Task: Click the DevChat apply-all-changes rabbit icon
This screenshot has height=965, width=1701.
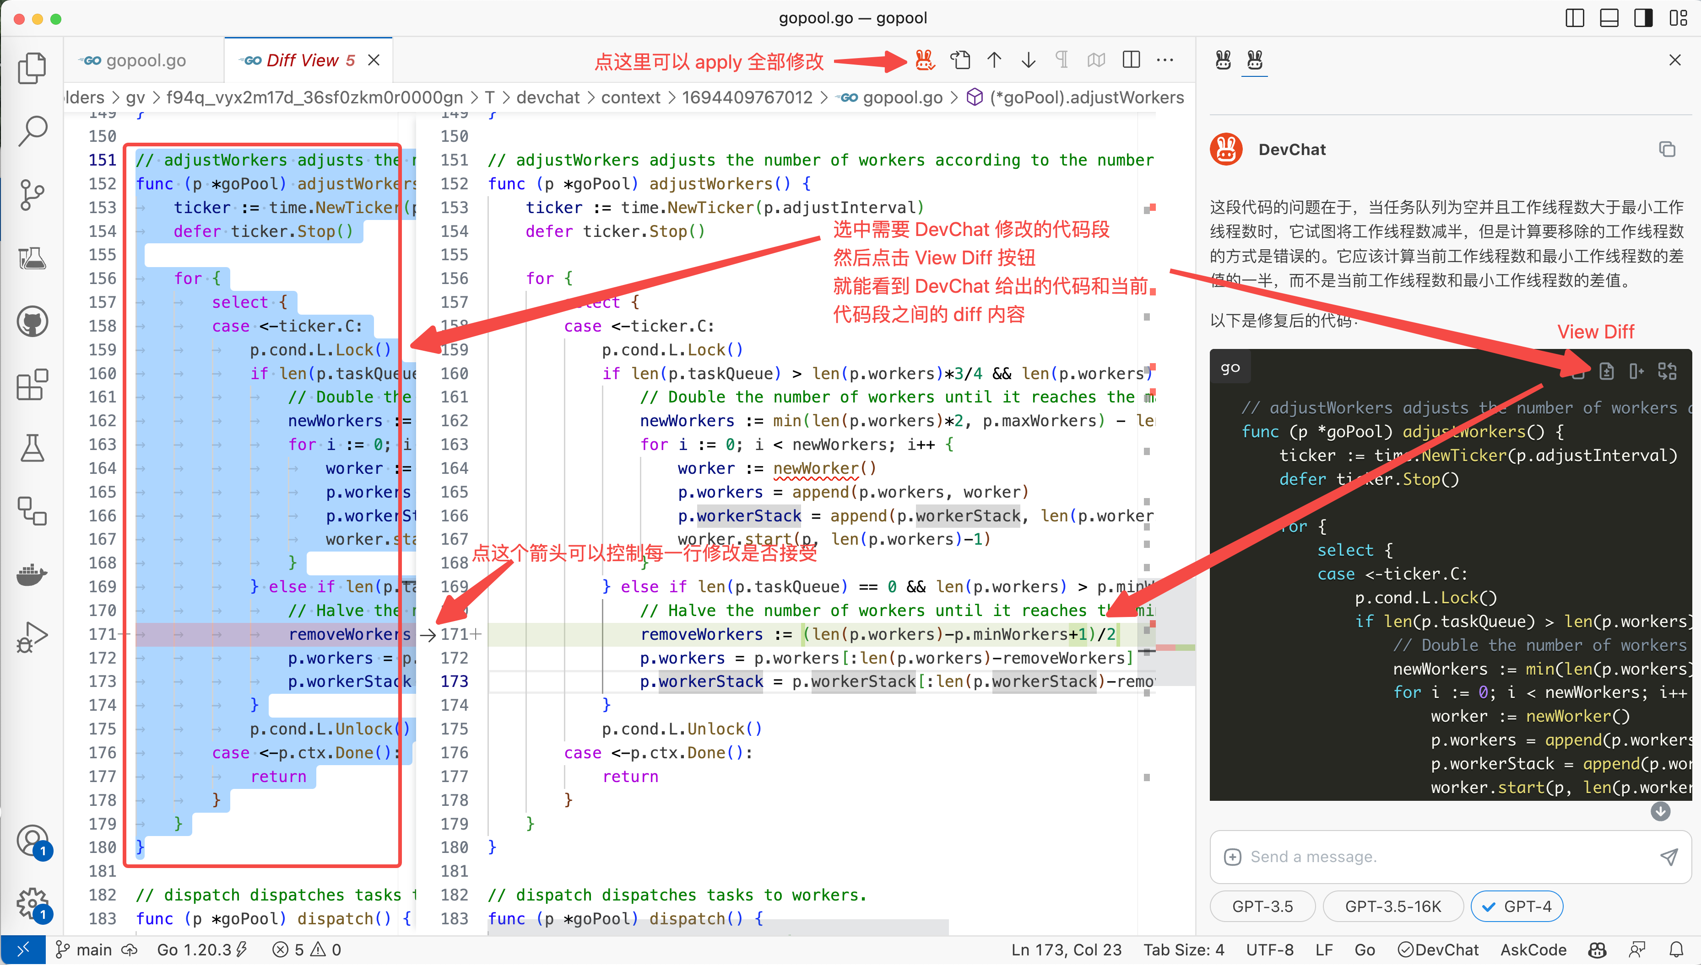Action: (x=925, y=60)
